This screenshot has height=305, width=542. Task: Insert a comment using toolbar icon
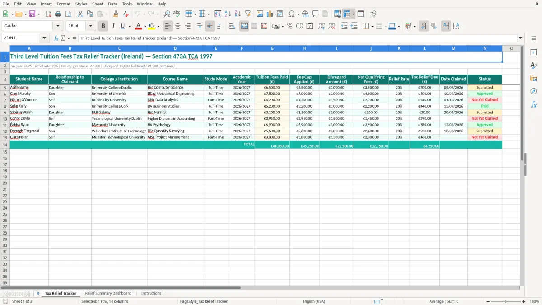coord(316,14)
